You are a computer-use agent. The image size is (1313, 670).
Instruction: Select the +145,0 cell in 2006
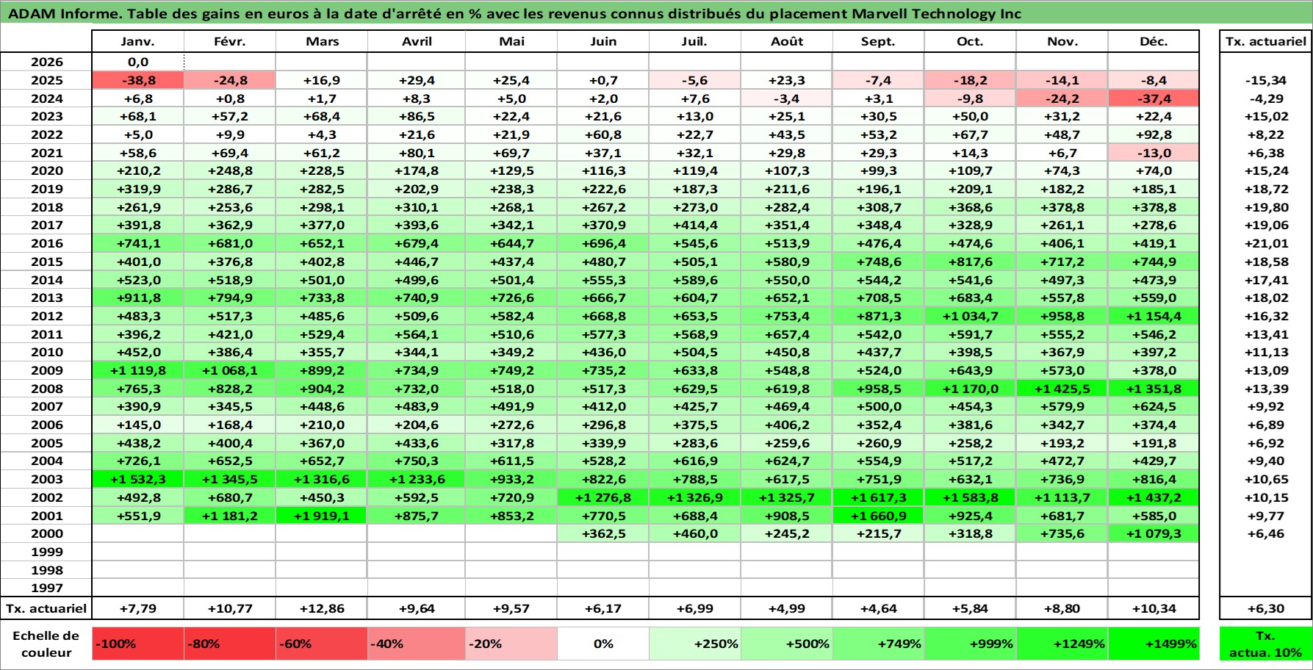point(138,425)
